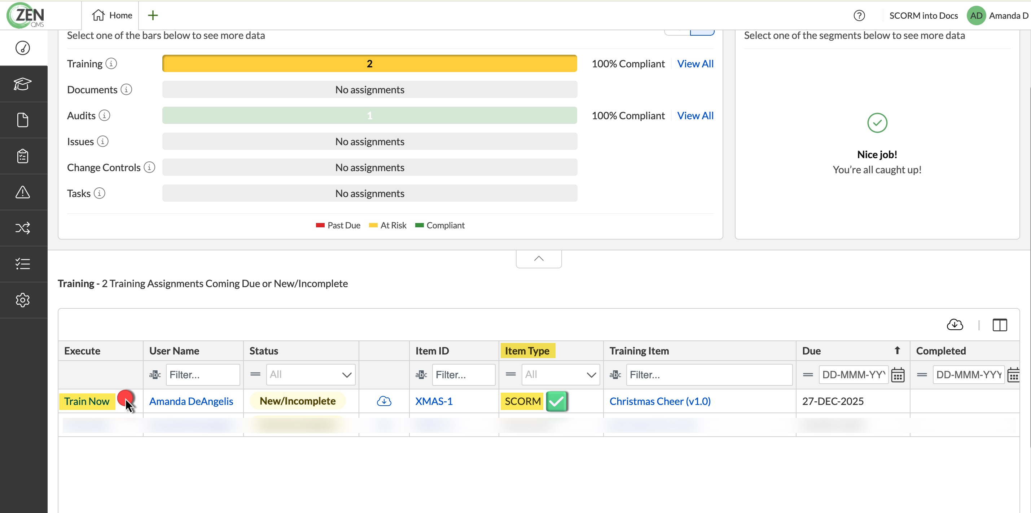The height and width of the screenshot is (513, 1031).
Task: Click the info icon next to Documents
Action: 126,90
